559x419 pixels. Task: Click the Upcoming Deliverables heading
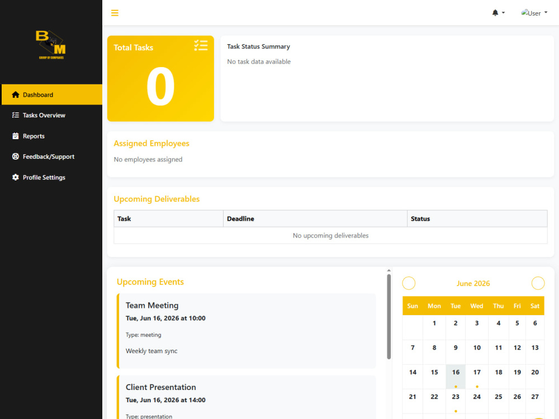click(157, 199)
